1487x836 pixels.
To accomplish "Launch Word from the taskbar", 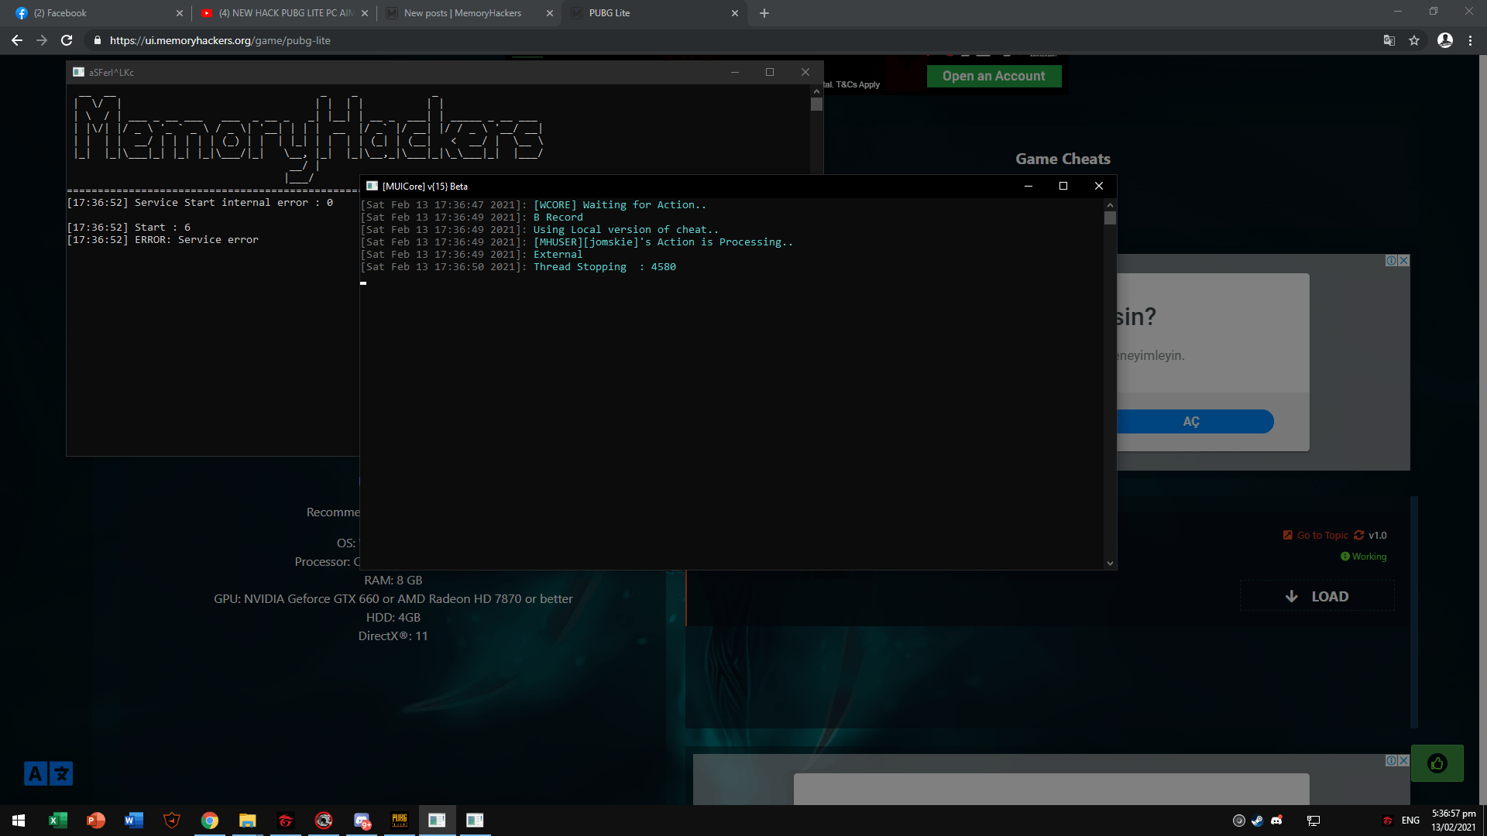I will click(x=134, y=821).
